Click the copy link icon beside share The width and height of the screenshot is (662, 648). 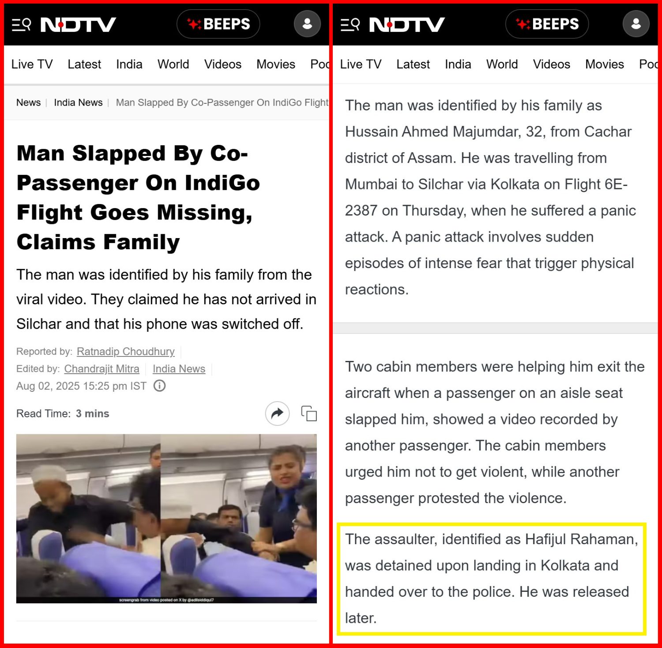pyautogui.click(x=309, y=413)
